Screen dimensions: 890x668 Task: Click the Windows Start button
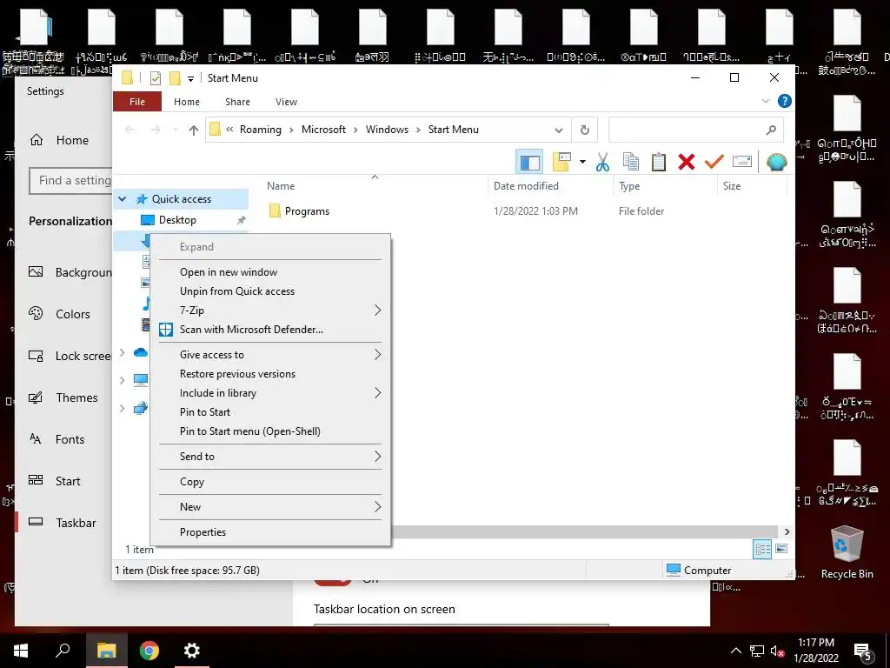pyautogui.click(x=21, y=651)
